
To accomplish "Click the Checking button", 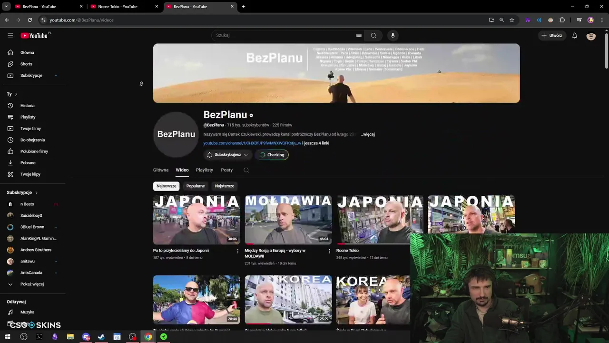I will pos(272,155).
